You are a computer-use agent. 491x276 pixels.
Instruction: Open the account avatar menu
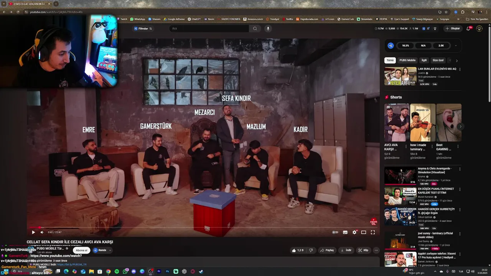tap(479, 28)
